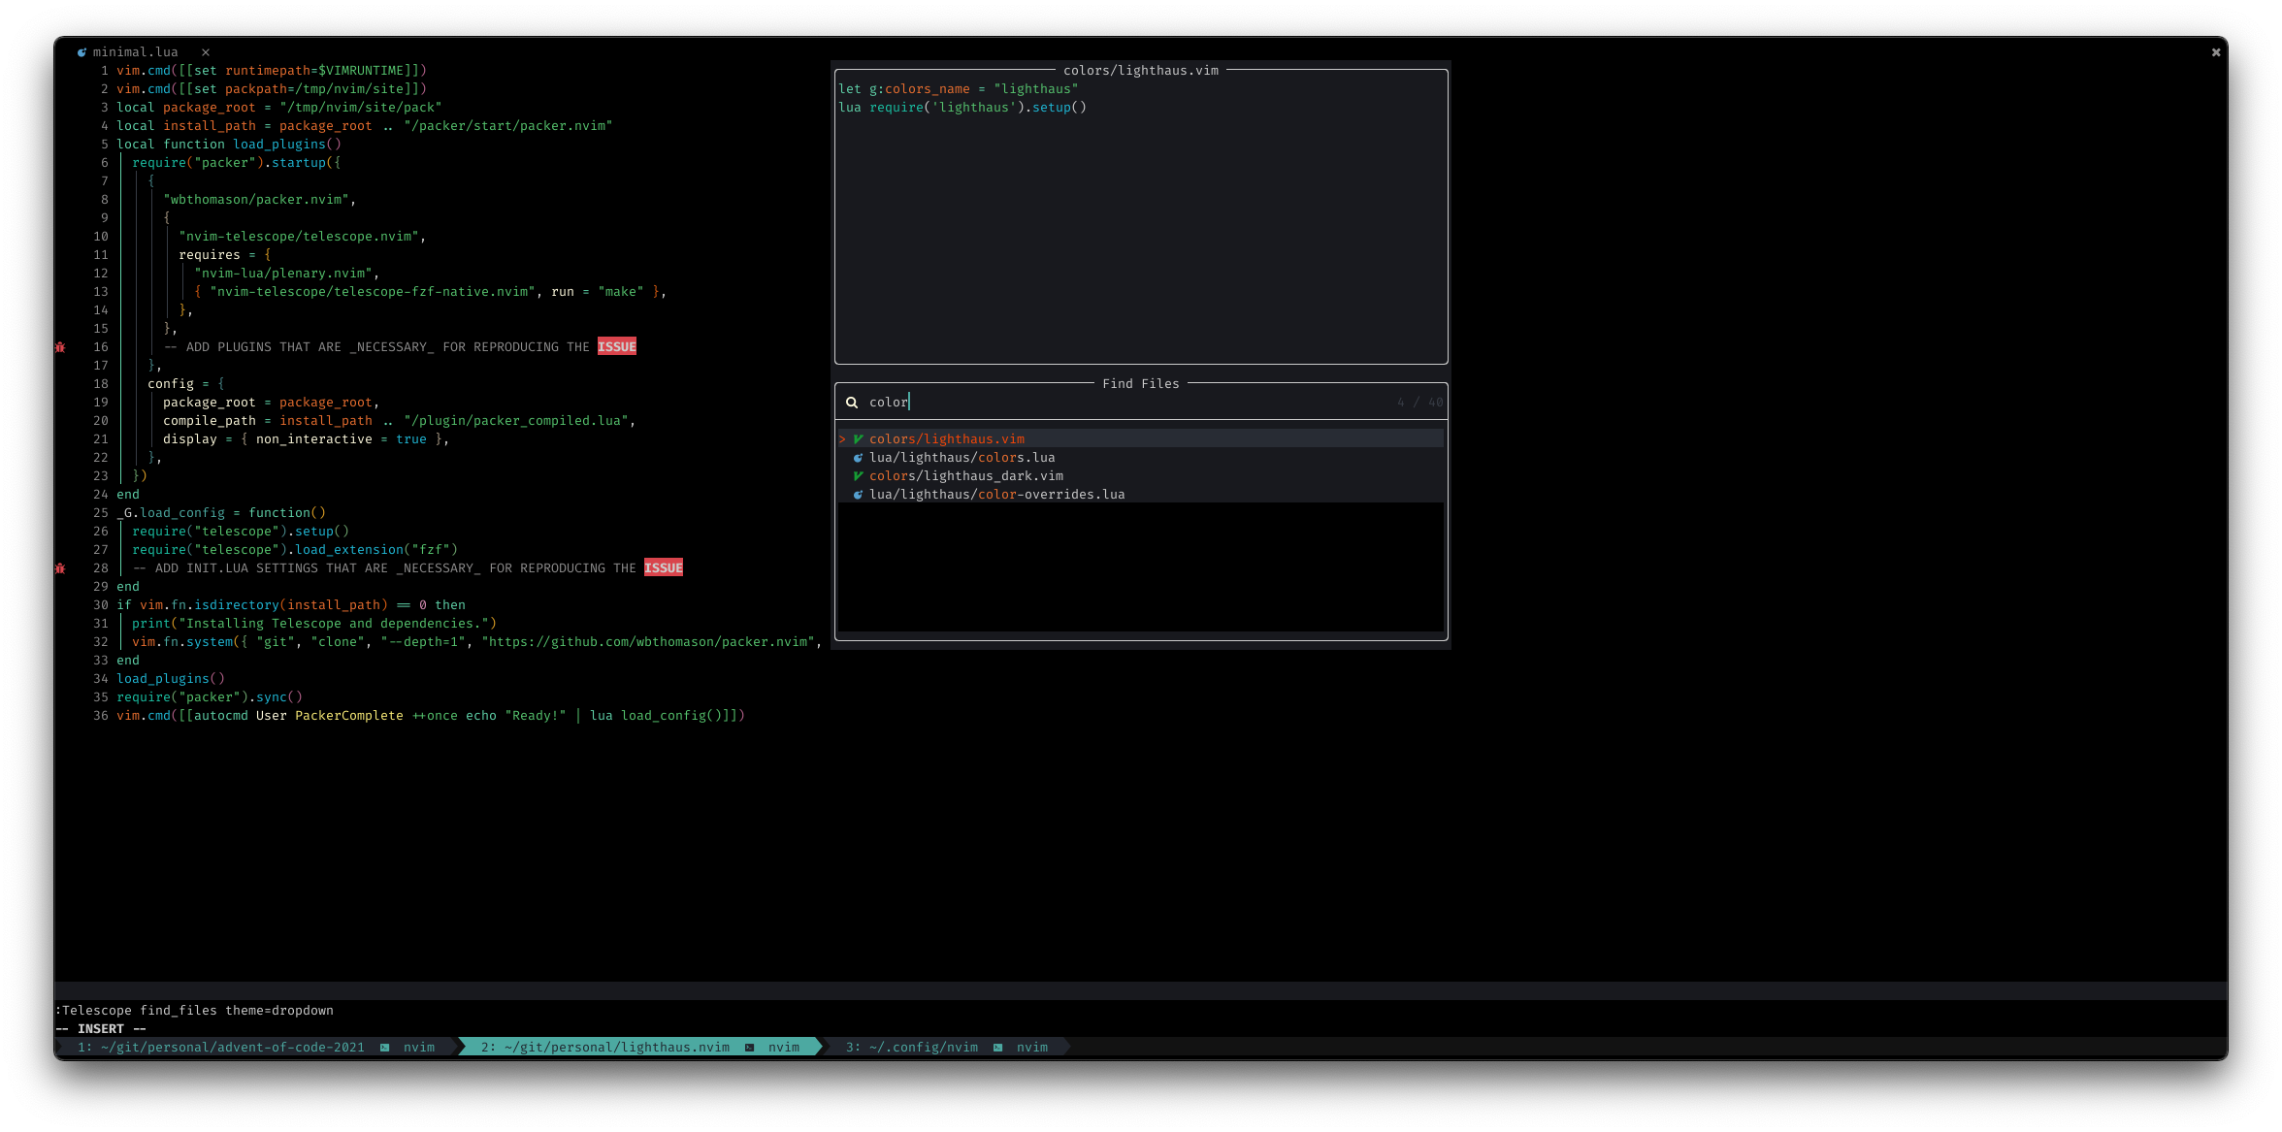
Task: Click the Lua icon on the minimal.lua tab
Action: (x=82, y=51)
